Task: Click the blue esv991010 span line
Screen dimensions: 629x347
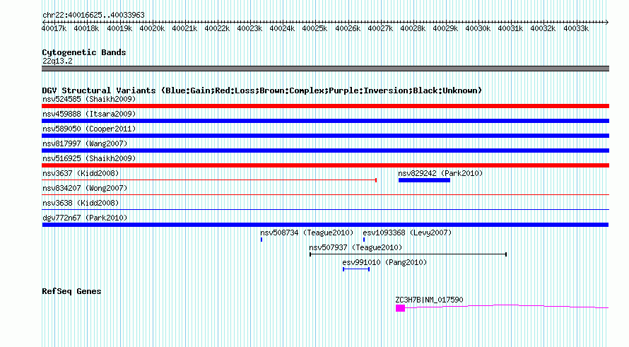Action: [356, 269]
